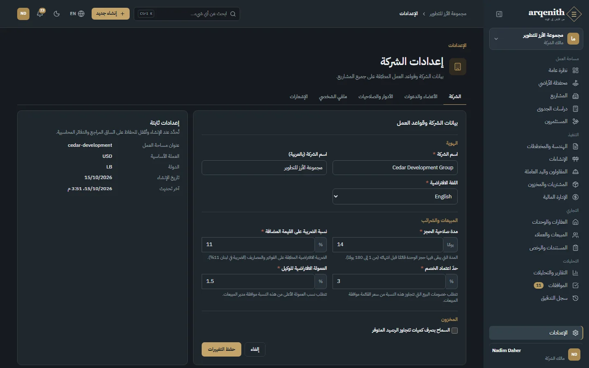Click the reservation validity field showing 14
Image resolution: width=589 pixels, height=368 pixels.
[x=388, y=245]
